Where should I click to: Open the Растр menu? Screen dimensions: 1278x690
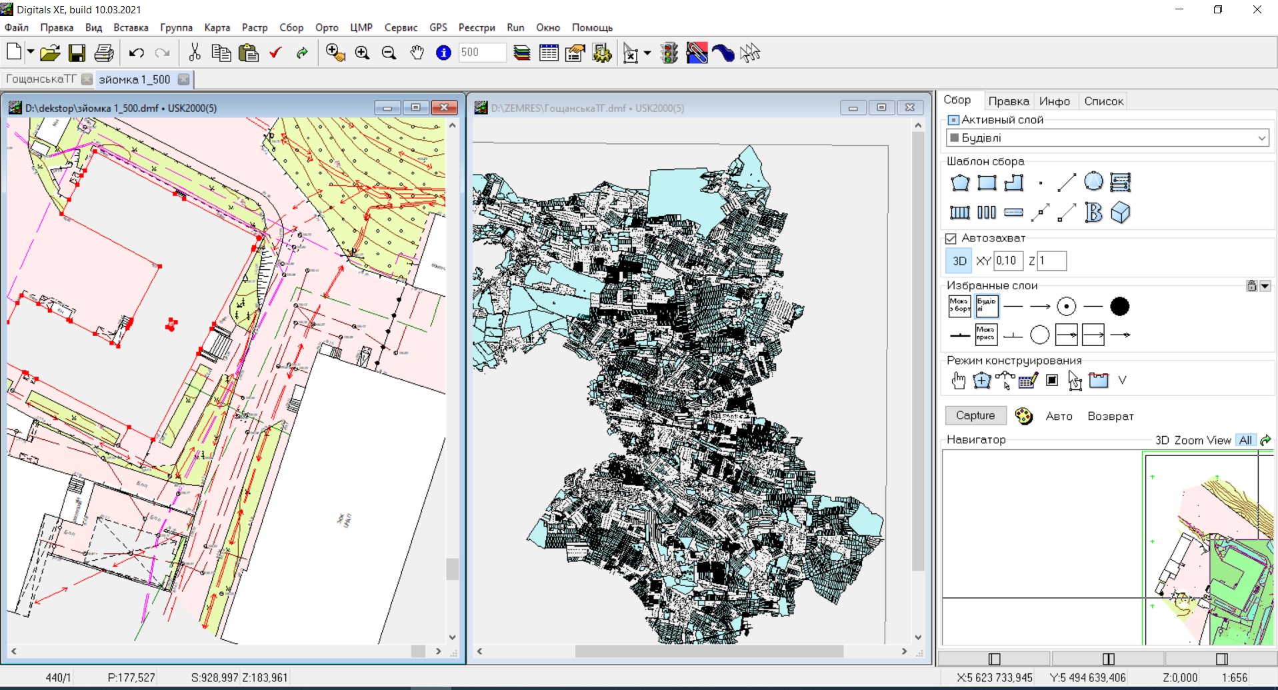(x=253, y=27)
